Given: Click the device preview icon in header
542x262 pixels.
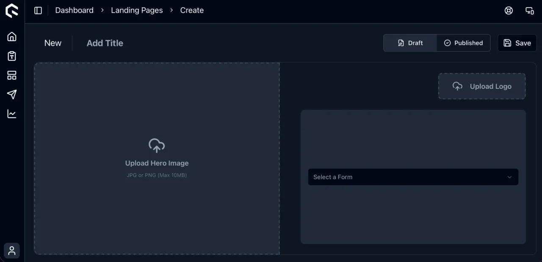Looking at the screenshot, I should pyautogui.click(x=530, y=11).
